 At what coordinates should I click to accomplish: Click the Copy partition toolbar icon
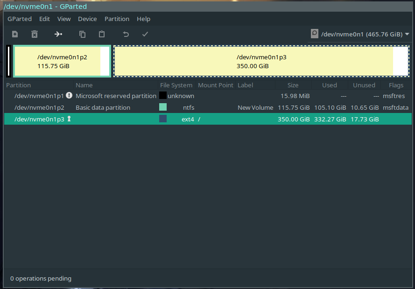83,34
